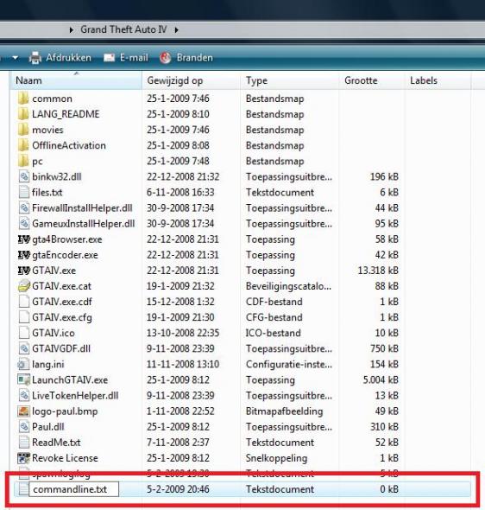
Task: Click the Revoke License shortcut icon
Action: tap(23, 457)
